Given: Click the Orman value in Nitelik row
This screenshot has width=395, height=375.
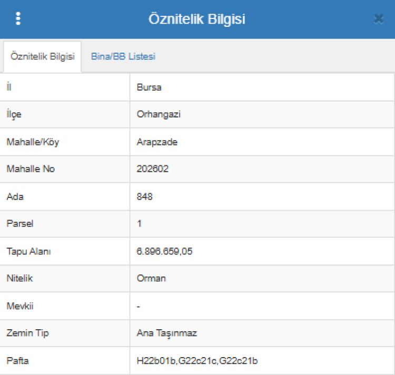Looking at the screenshot, I should tap(151, 279).
